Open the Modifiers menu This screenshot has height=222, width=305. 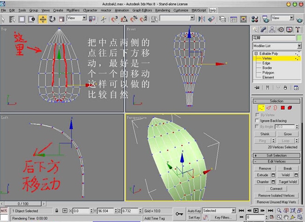pos(73,10)
